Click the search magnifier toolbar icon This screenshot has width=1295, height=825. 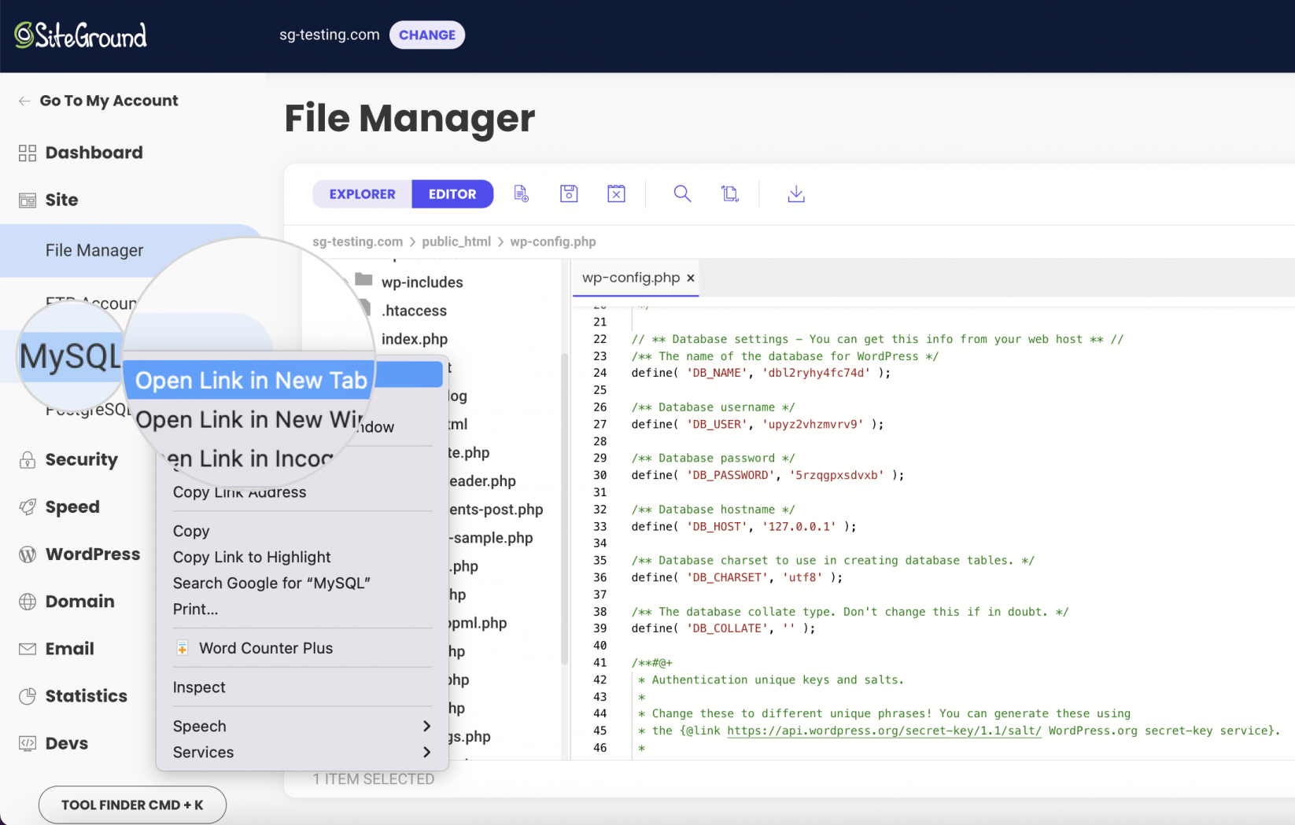tap(682, 193)
